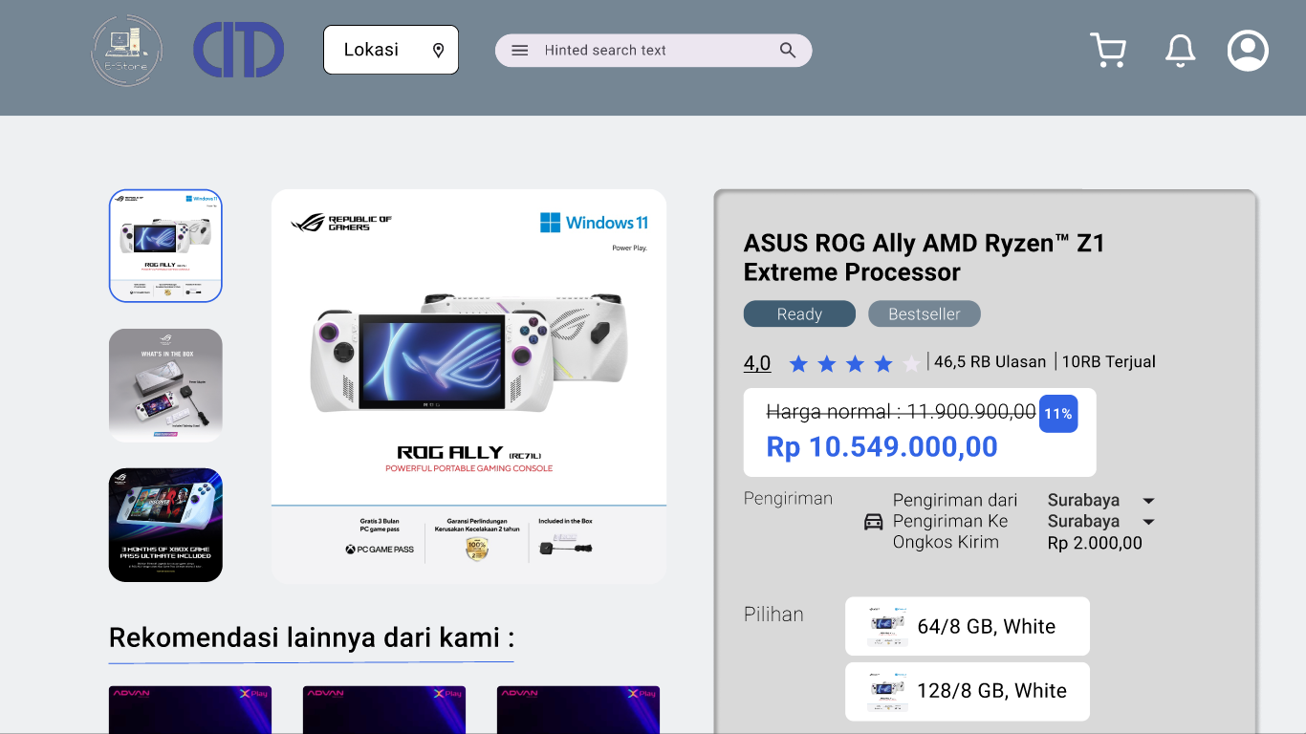The width and height of the screenshot is (1306, 734).
Task: Focus the Hinted search text field
Action: tap(653, 51)
